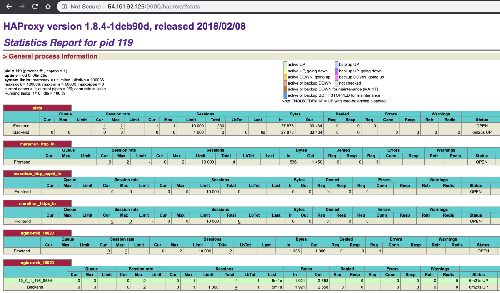500x293 pixels.
Task: Click 'backup DOWN, going up' legend swatch
Action: 337,77
